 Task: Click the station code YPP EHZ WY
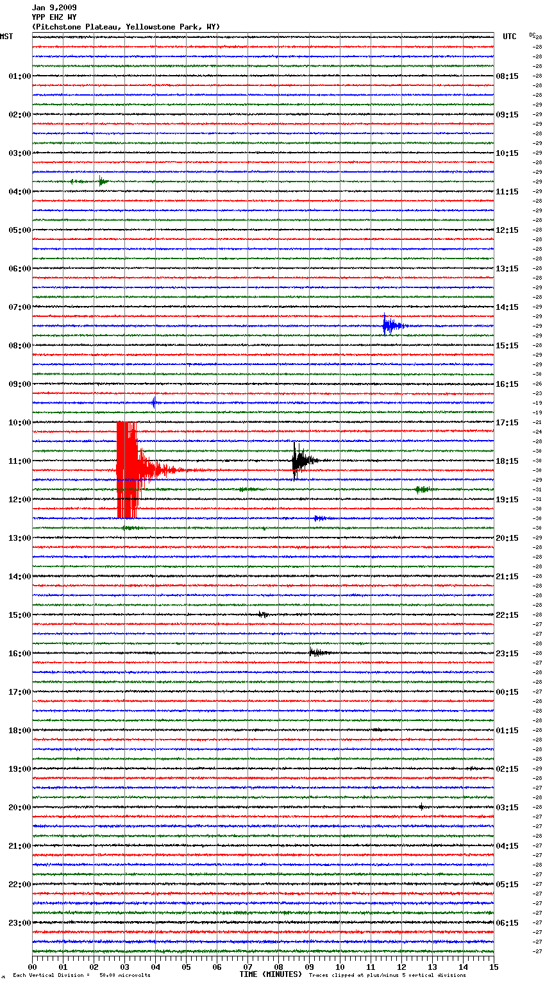click(54, 17)
